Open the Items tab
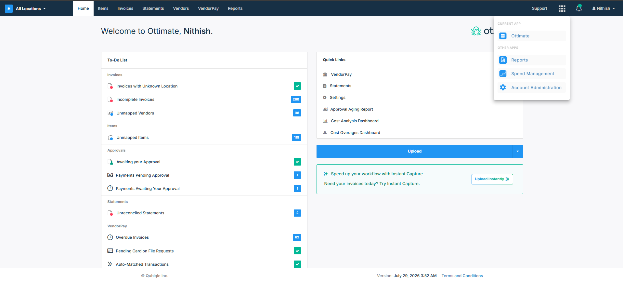The height and width of the screenshot is (282, 623). tap(103, 8)
